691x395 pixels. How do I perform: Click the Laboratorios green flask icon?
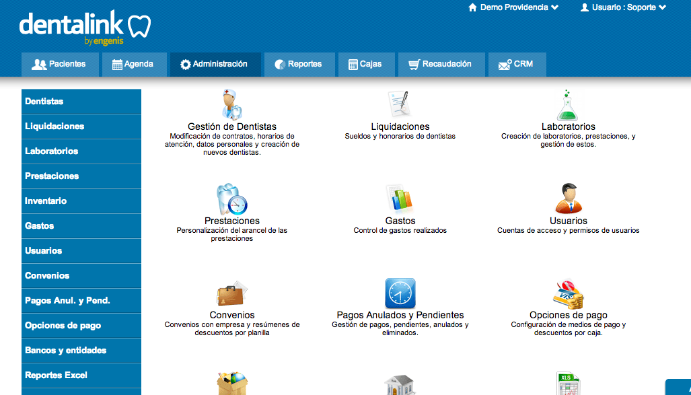tap(568, 104)
